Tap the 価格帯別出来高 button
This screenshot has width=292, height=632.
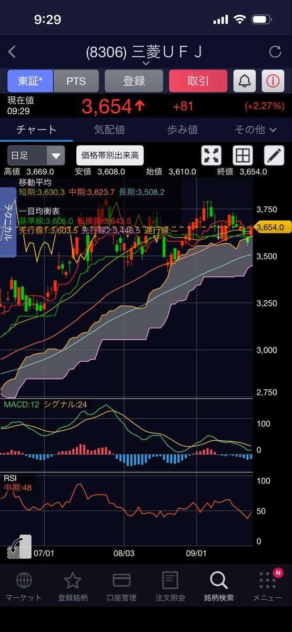click(x=110, y=155)
